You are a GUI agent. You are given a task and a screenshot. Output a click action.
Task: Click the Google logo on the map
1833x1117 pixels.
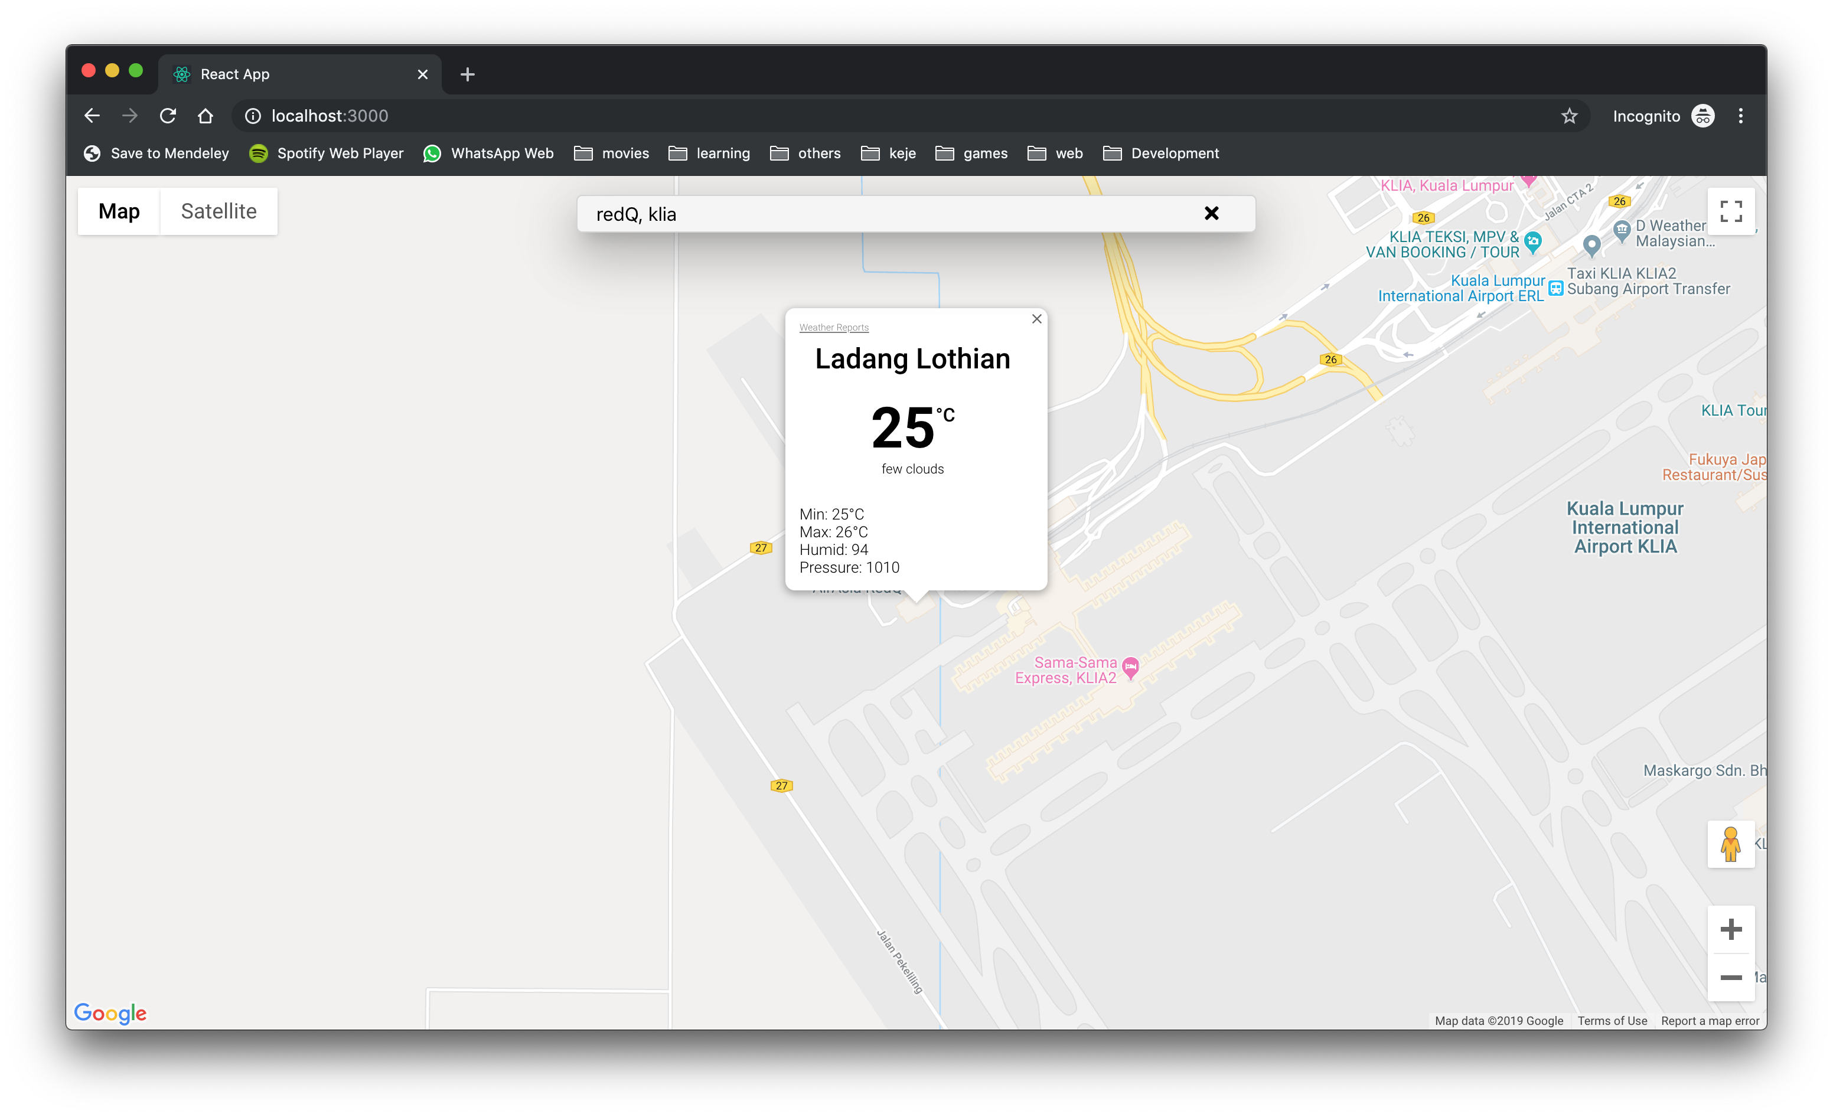point(110,1013)
